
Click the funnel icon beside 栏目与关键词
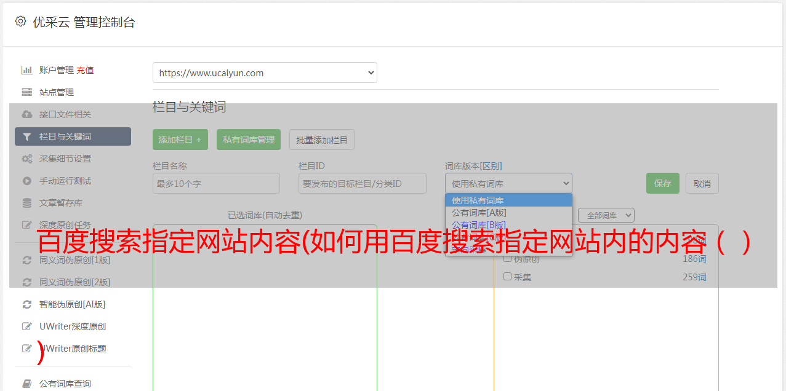pyautogui.click(x=26, y=136)
